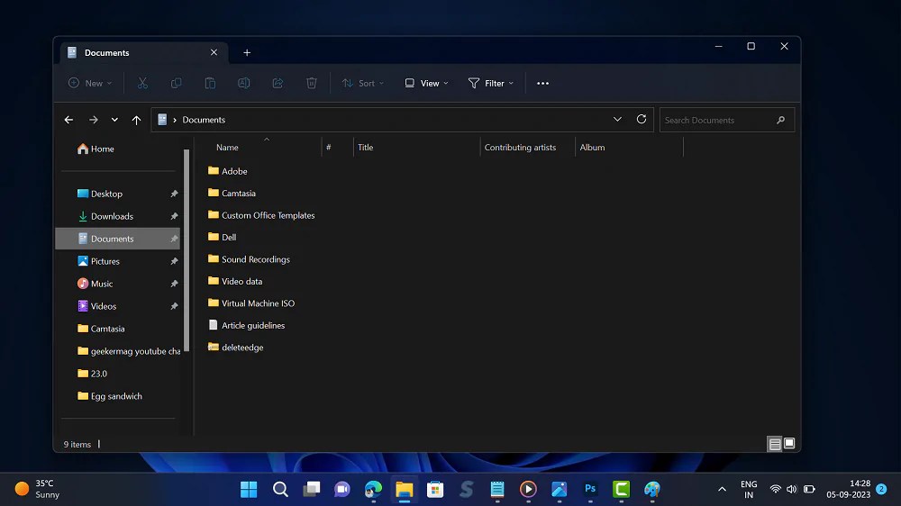Screen dimensions: 901x506
Task: Add a new tab
Action: pos(247,53)
